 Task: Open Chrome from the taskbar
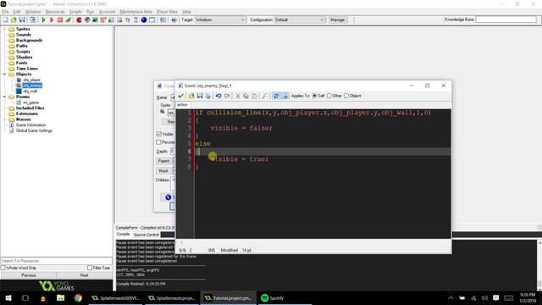pyautogui.click(x=78, y=298)
